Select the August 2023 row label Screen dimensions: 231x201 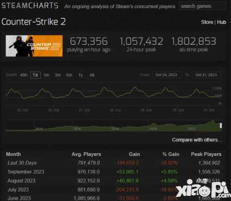point(21,181)
